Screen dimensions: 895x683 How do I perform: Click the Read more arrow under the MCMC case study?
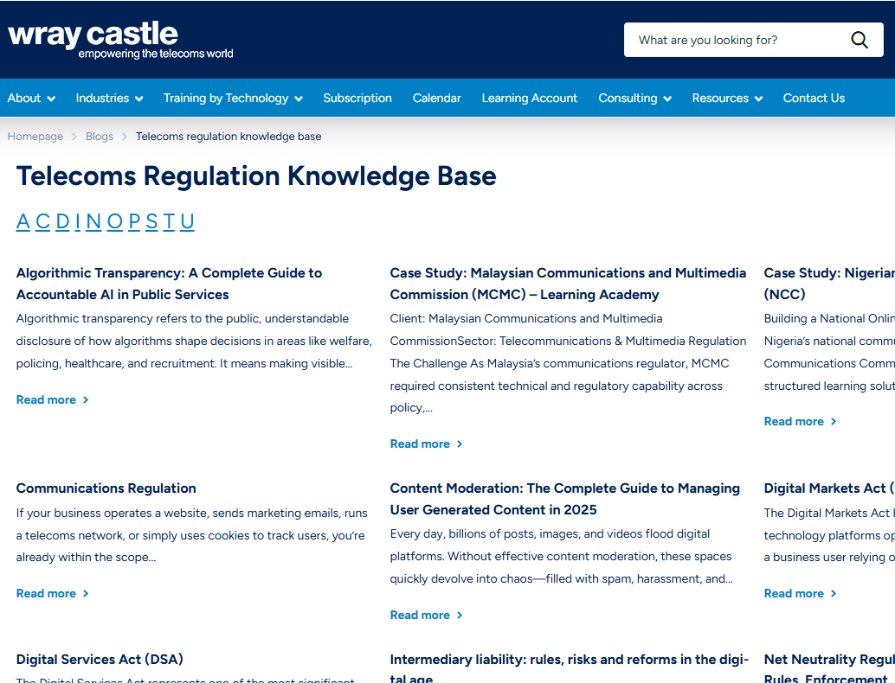(x=459, y=444)
